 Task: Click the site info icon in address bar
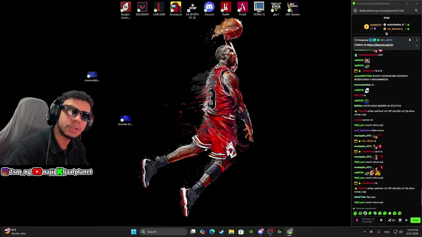[x=355, y=11]
